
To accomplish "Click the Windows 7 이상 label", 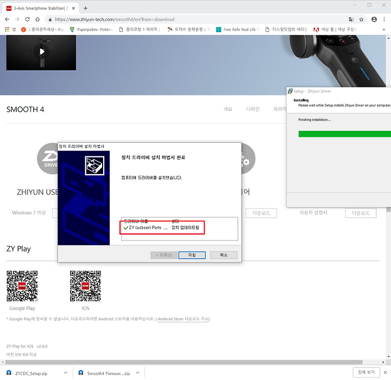I will 29,213.
